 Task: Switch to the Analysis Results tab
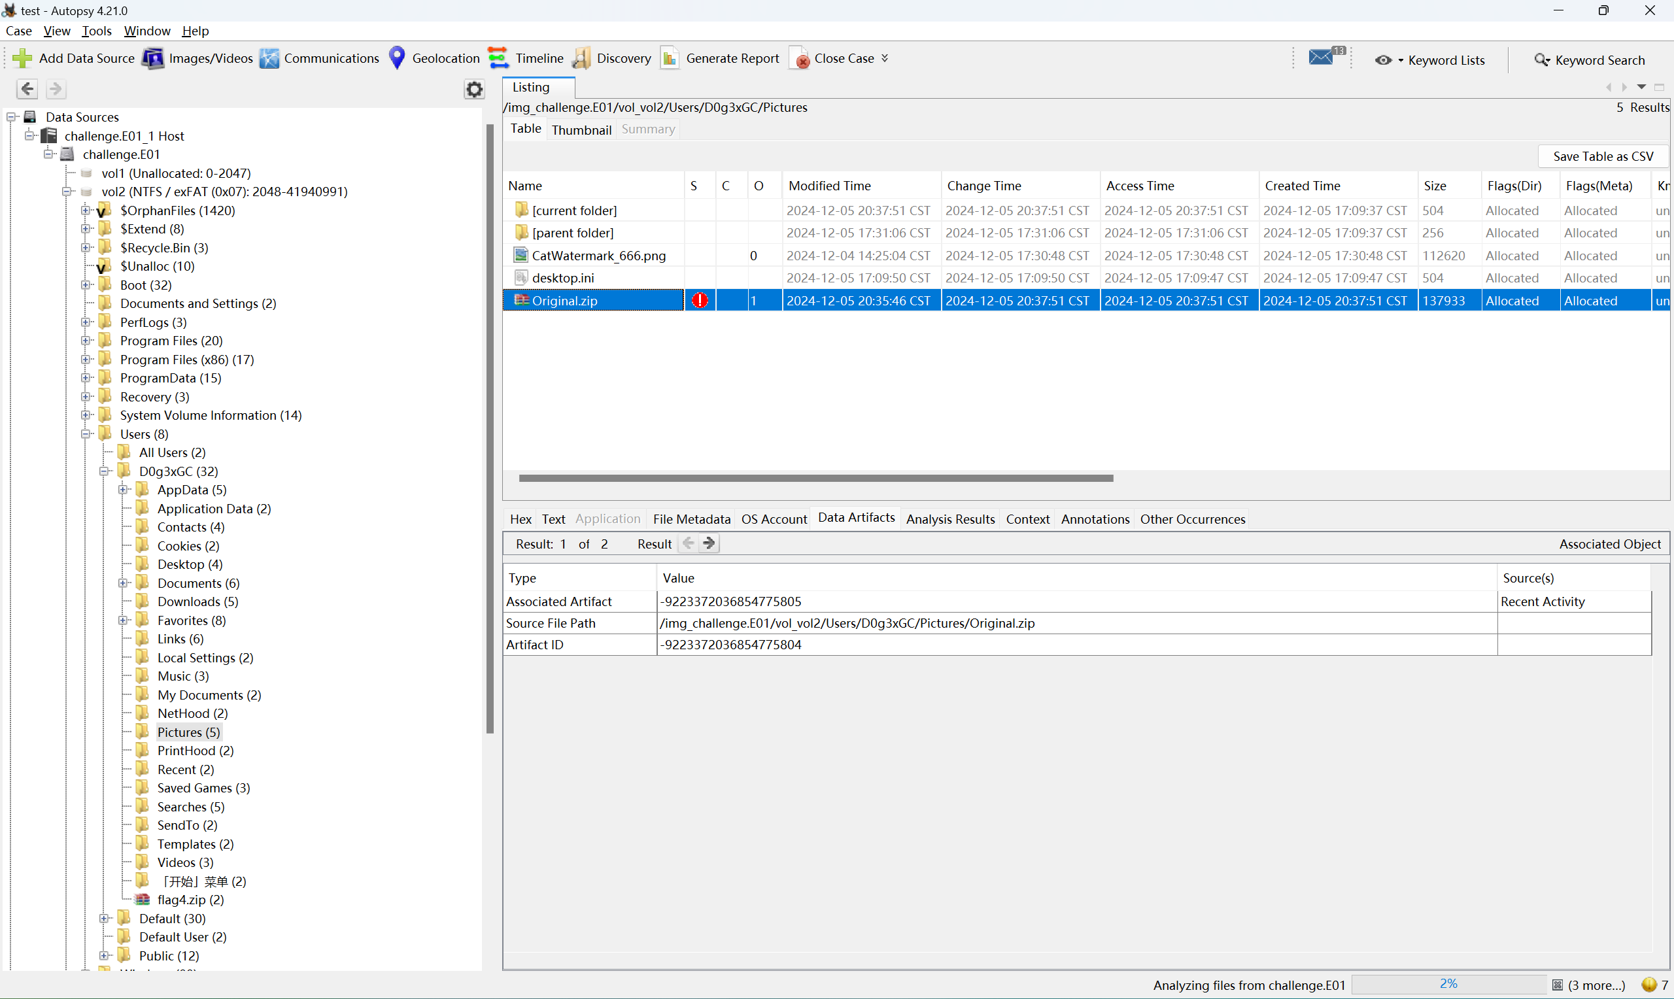click(950, 519)
